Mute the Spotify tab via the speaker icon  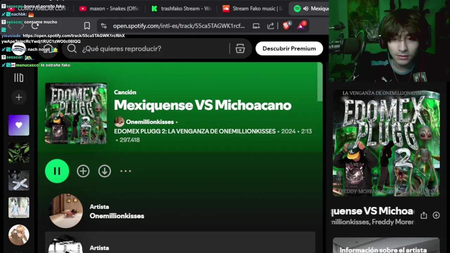click(x=306, y=8)
